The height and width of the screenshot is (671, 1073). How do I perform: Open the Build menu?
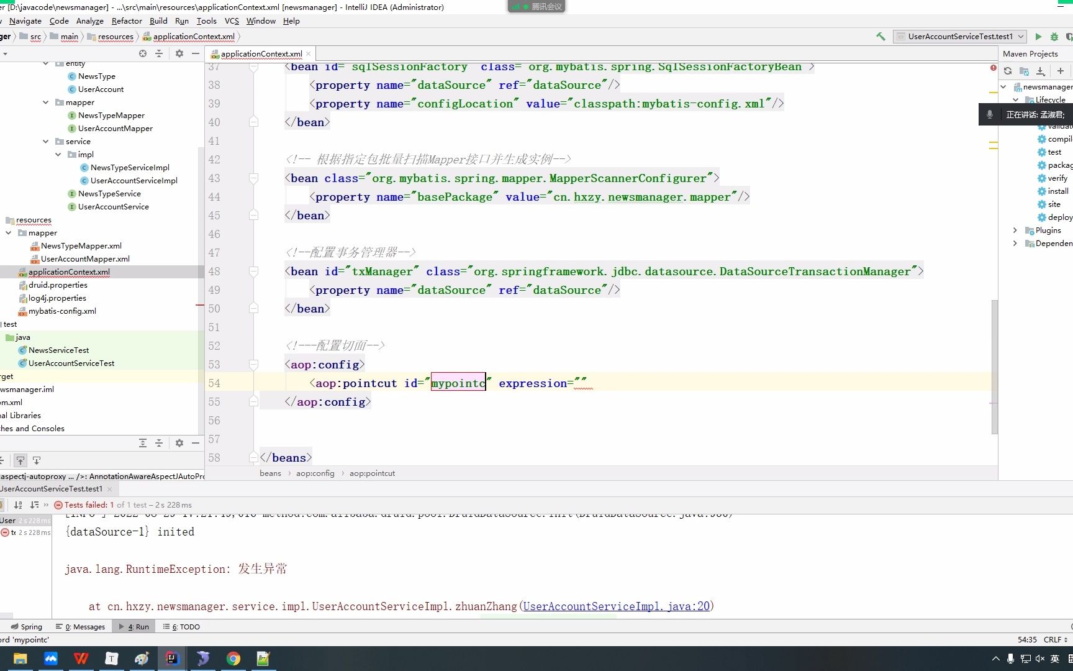tap(158, 21)
